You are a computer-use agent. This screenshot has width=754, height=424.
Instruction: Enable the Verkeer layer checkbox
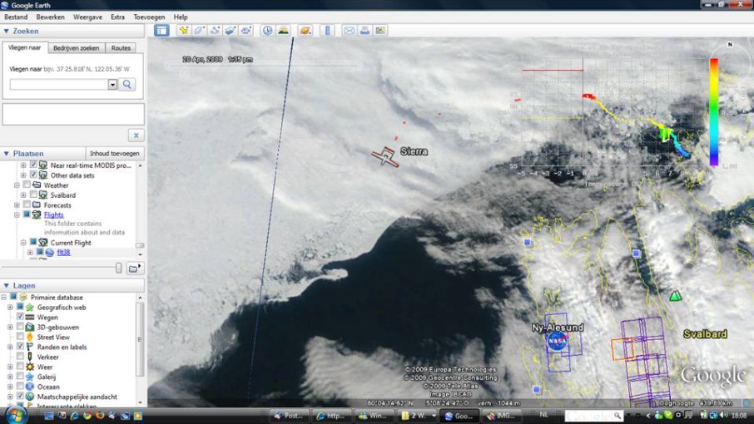tap(20, 357)
